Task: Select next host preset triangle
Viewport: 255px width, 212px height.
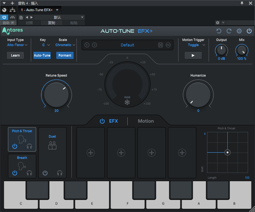Action: [x=31, y=17]
